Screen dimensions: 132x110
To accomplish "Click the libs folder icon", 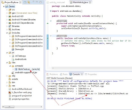I will coord(10,63).
